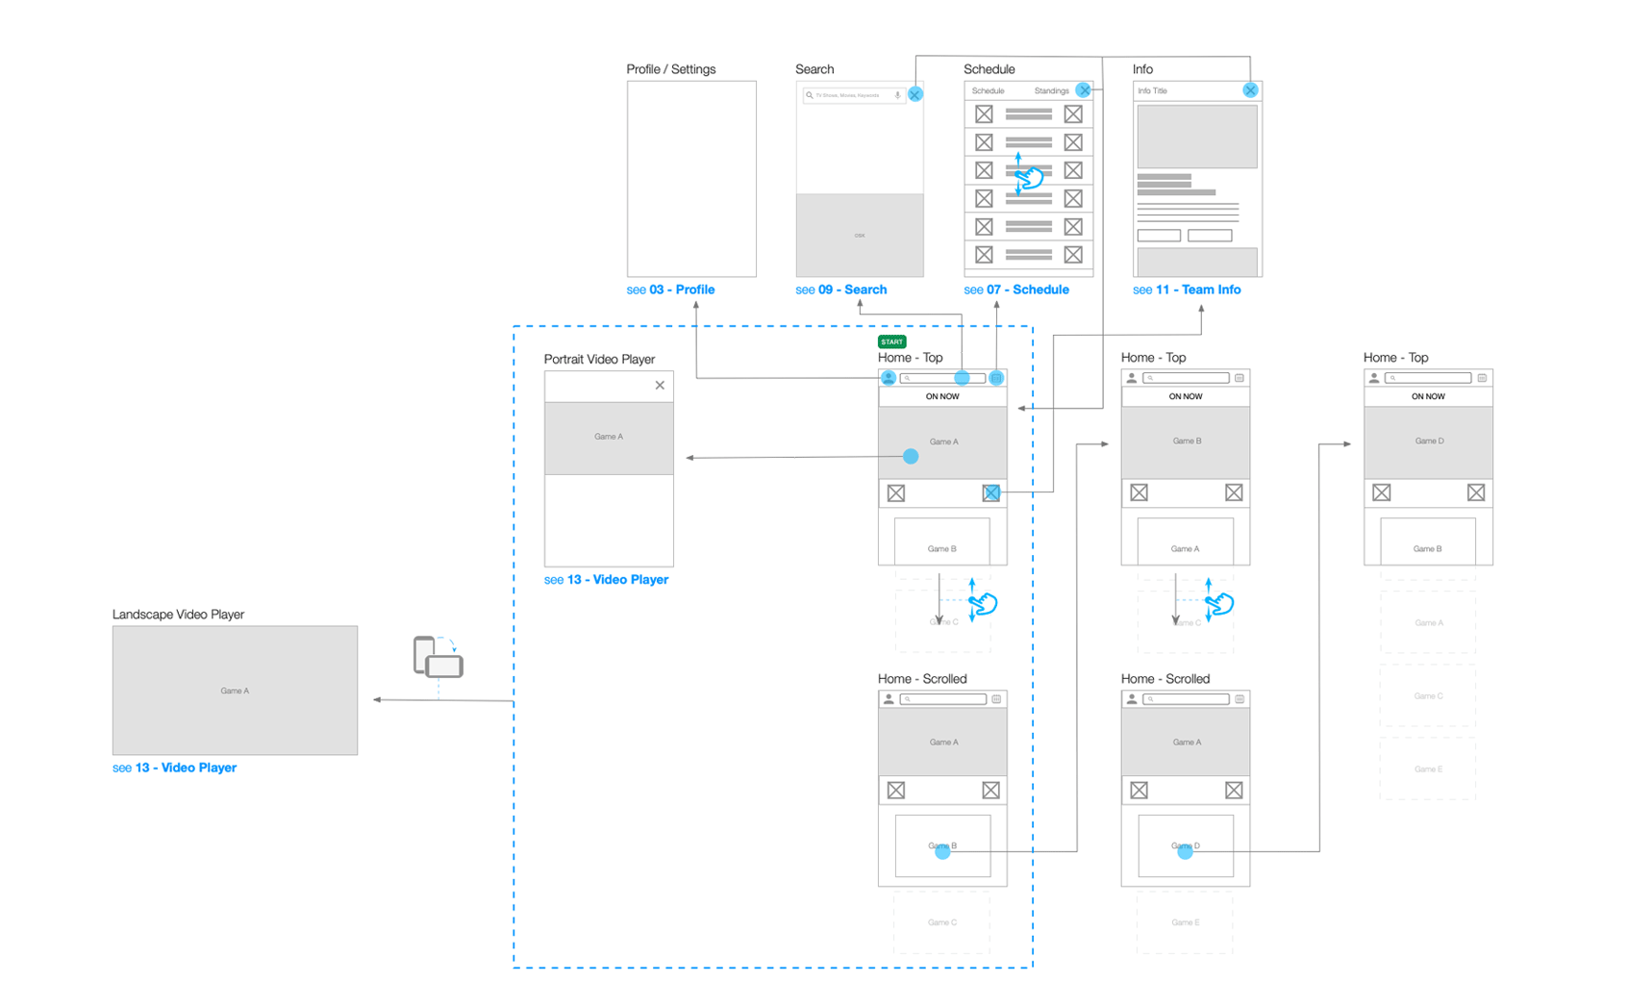The width and height of the screenshot is (1628, 1008).
Task: Click the profile icon on the START Home screen
Action: point(889,378)
